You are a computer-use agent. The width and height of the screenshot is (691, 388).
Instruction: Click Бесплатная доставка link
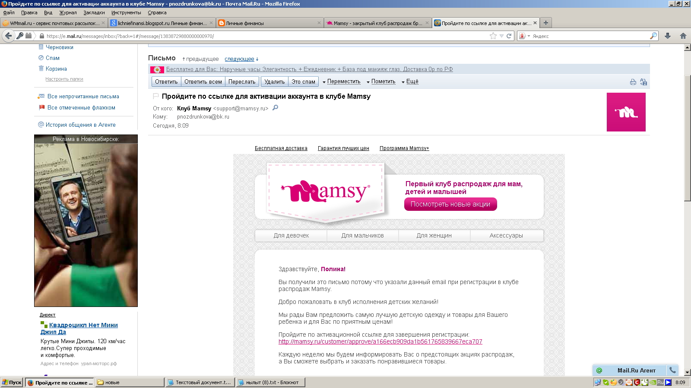(281, 148)
